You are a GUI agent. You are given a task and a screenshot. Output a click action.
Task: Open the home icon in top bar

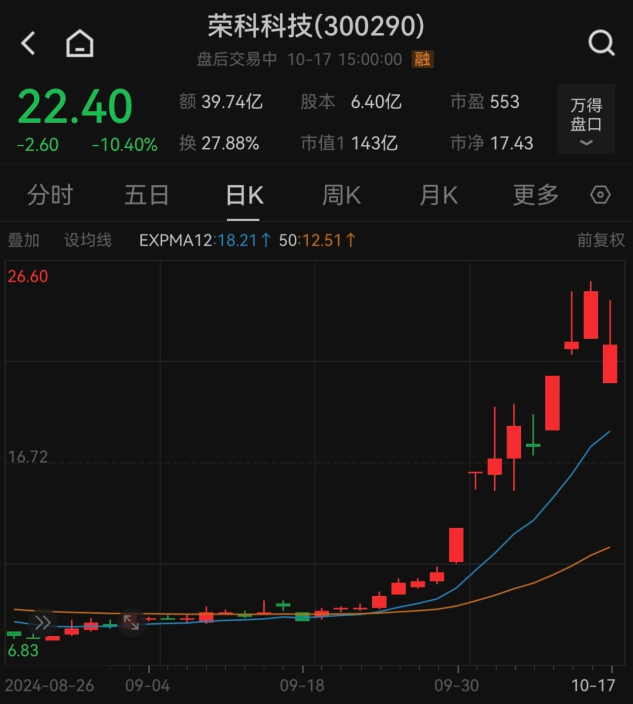[79, 42]
